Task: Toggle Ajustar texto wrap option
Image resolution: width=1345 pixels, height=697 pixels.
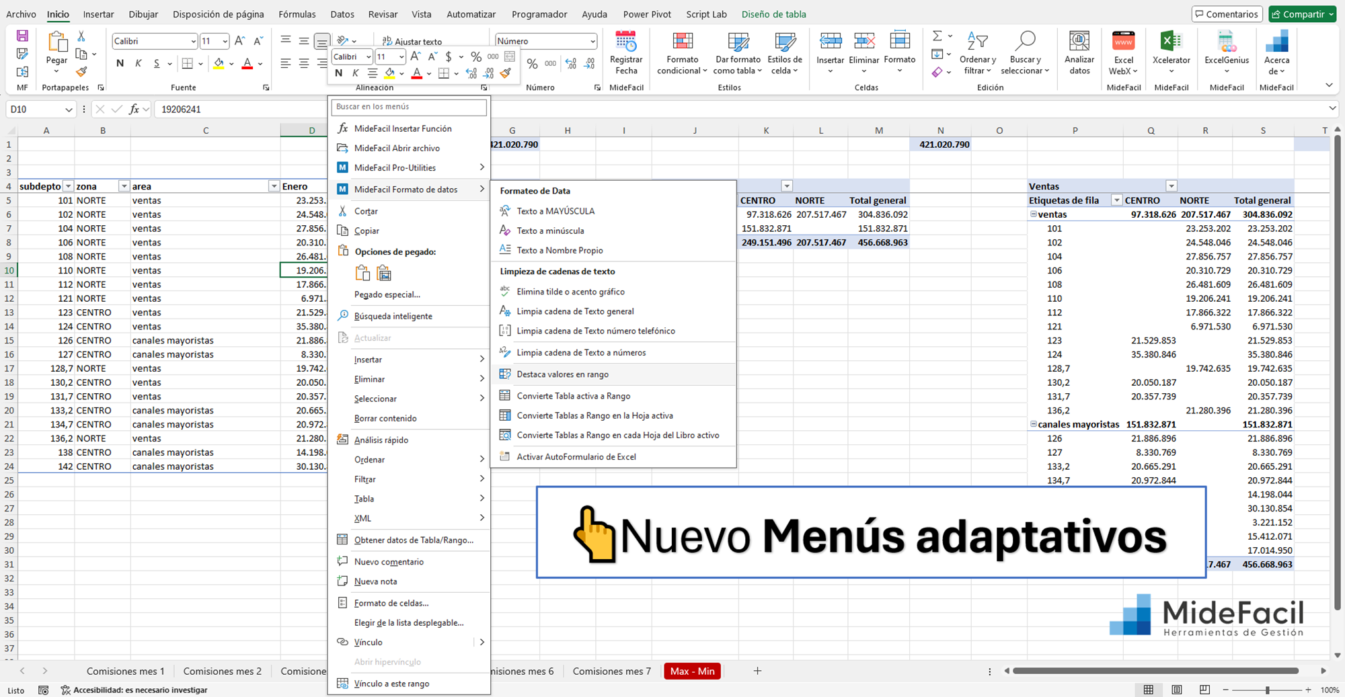Action: (412, 42)
